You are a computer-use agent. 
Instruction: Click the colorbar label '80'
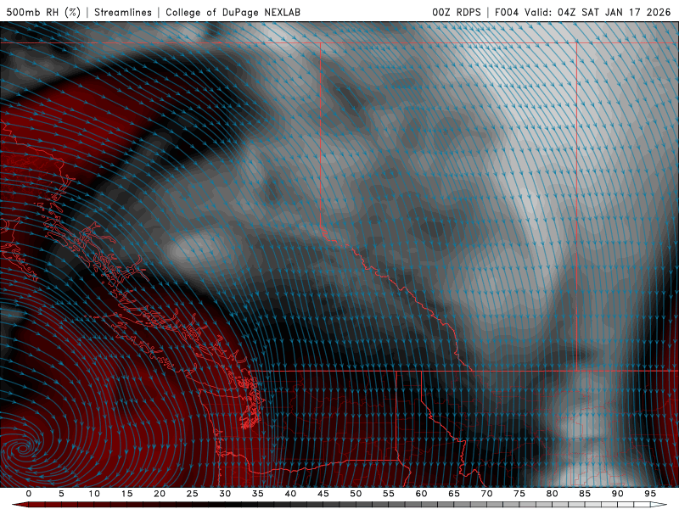(x=552, y=494)
